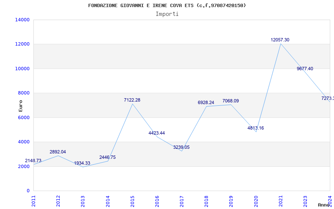The width and height of the screenshot is (334, 209).
Task: Click the 3239.05 data label
Action: pos(181,148)
